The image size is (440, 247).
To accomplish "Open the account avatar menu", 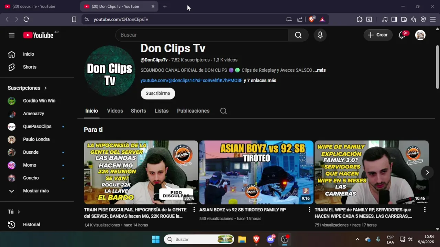I will coord(420,35).
